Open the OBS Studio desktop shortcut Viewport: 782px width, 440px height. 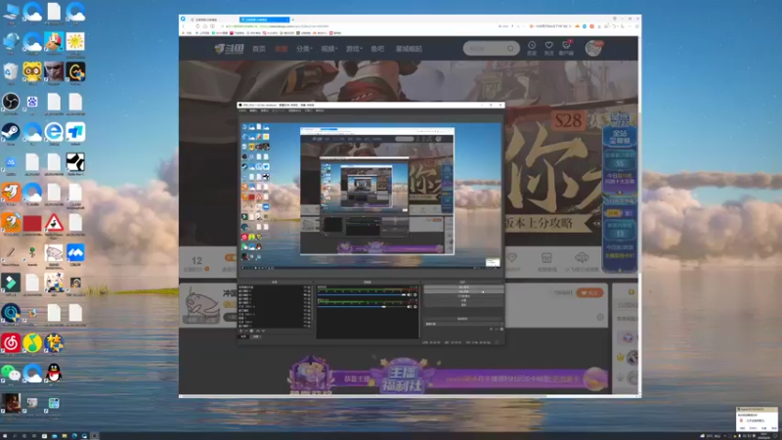click(11, 102)
